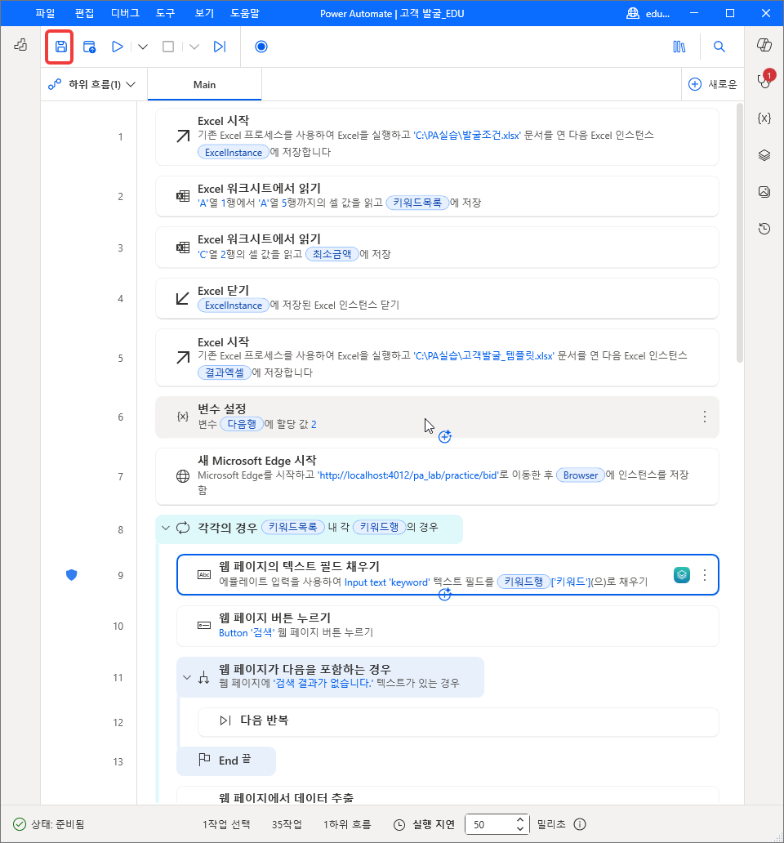Screen dimensions: 784x843
Task: Open the asset library books icon
Action: coord(679,47)
